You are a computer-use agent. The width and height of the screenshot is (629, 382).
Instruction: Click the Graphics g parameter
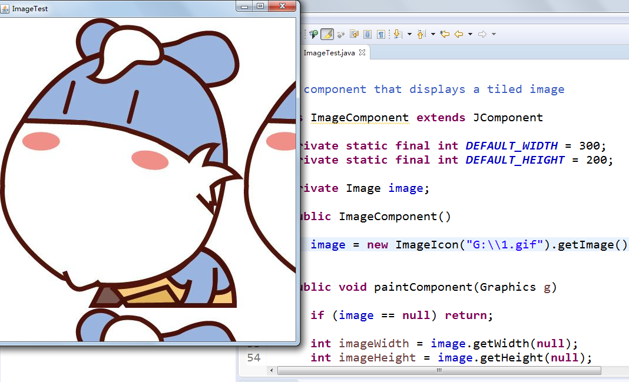(515, 287)
